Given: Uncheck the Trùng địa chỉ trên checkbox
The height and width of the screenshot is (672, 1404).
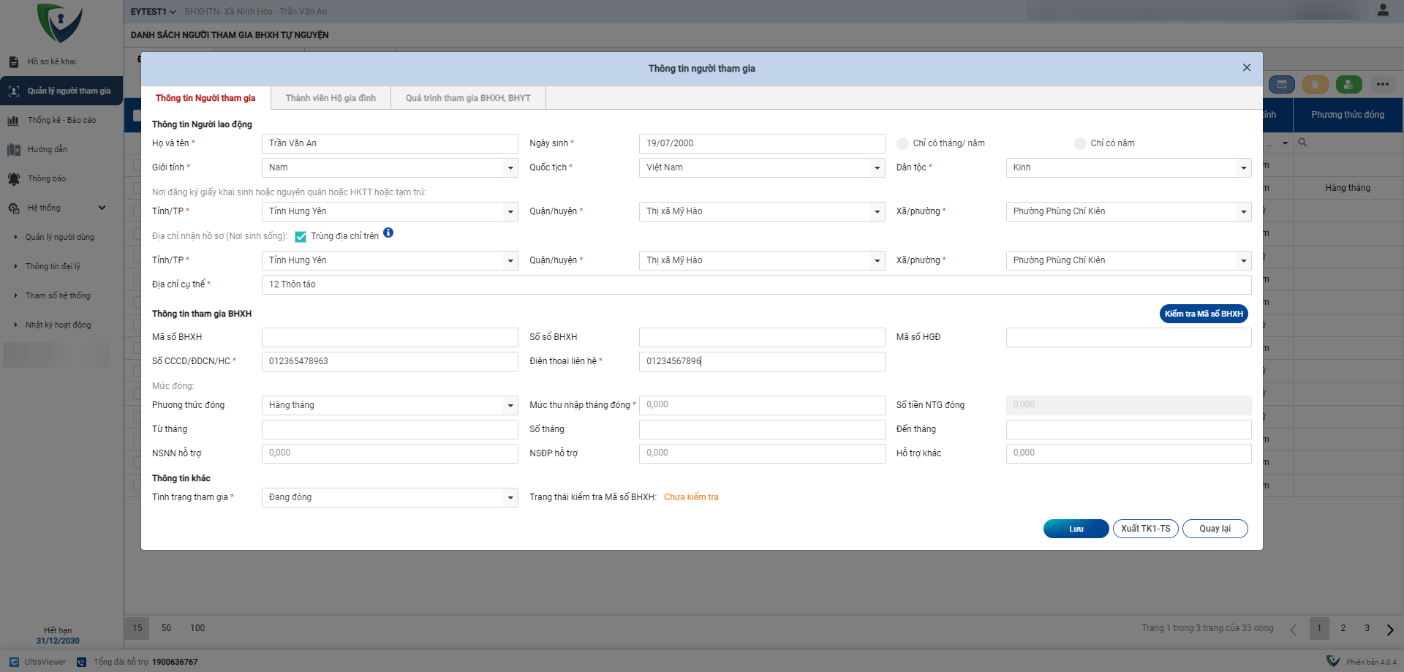Looking at the screenshot, I should point(301,237).
